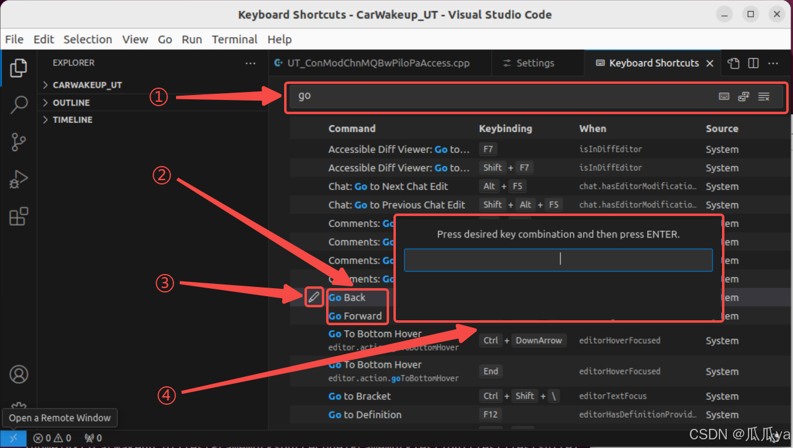Viewport: 793px width, 448px height.
Task: Select Chat: Go to Next Chat Edit row
Action: [x=539, y=186]
